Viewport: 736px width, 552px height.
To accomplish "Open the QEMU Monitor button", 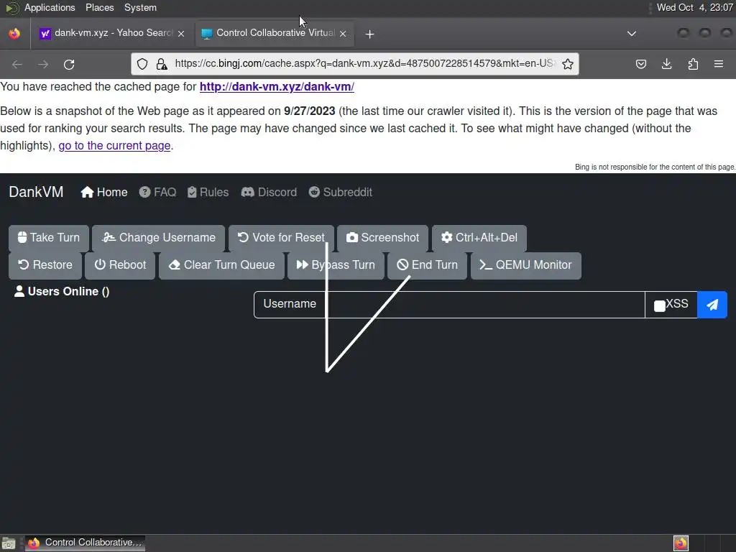I will tap(525, 264).
